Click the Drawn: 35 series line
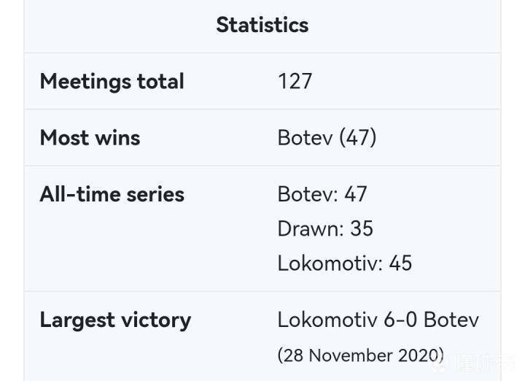The height and width of the screenshot is (381, 525). 324,228
